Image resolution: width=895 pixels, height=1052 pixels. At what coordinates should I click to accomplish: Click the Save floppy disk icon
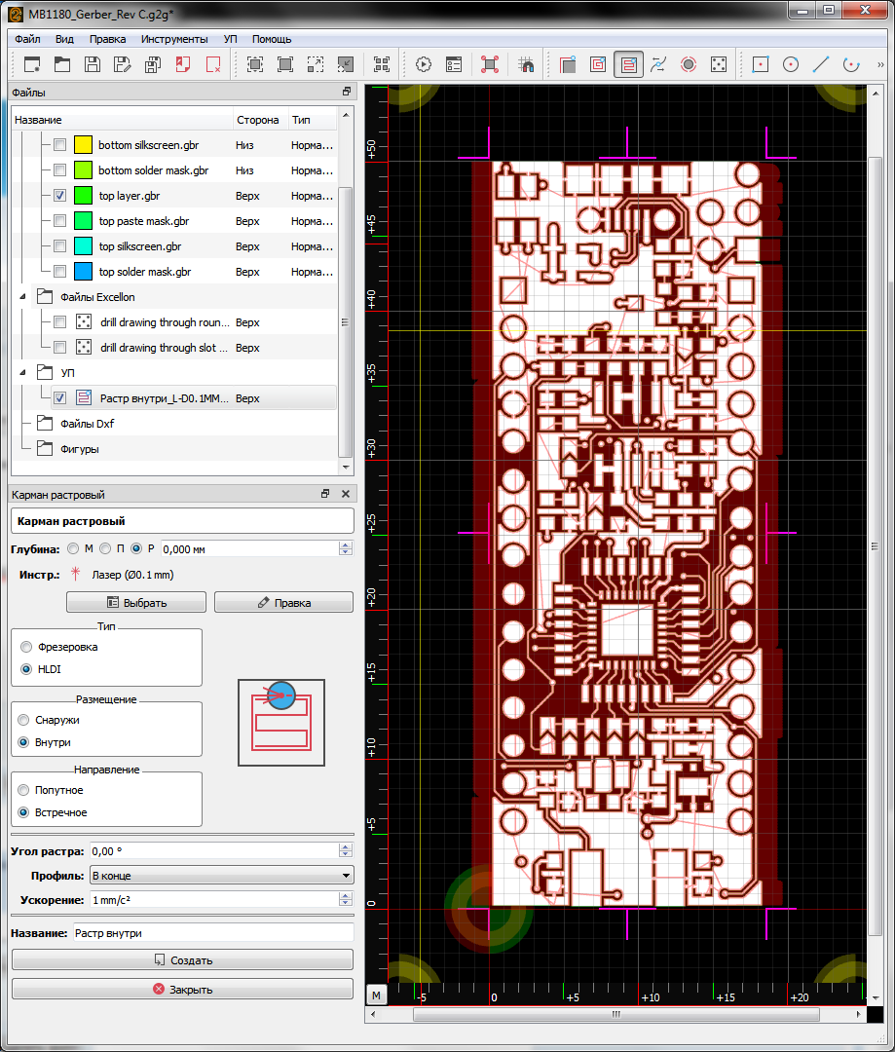click(93, 64)
